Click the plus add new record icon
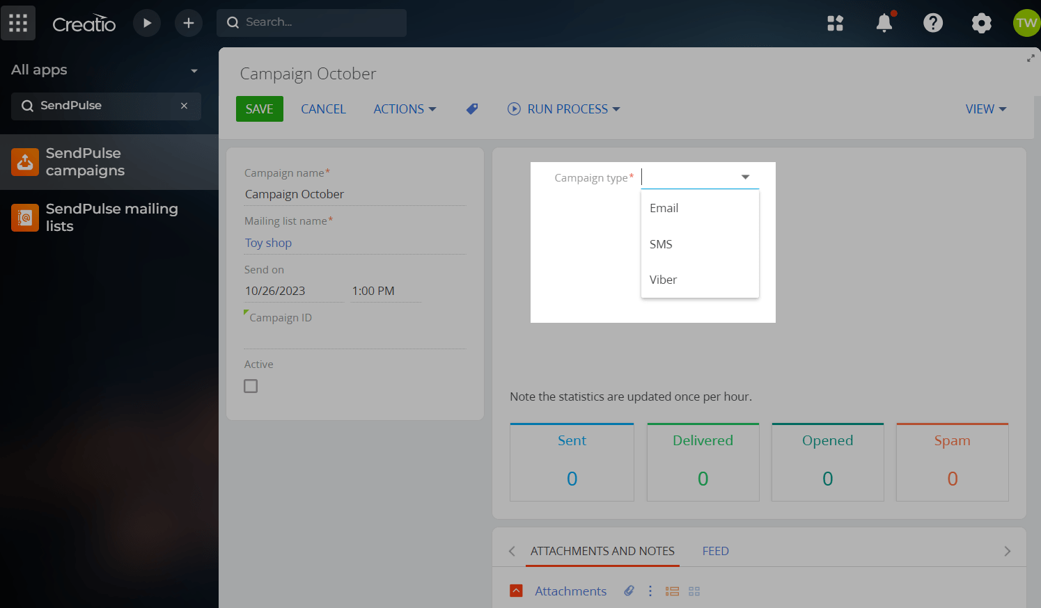1041x608 pixels. tap(189, 23)
